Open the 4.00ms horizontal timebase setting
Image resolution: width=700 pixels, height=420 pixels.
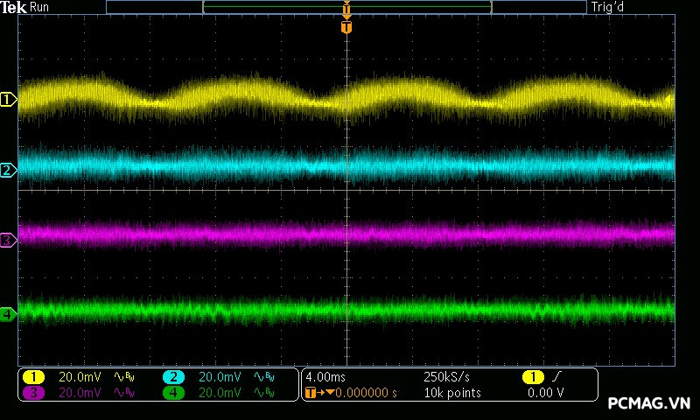click(x=327, y=377)
